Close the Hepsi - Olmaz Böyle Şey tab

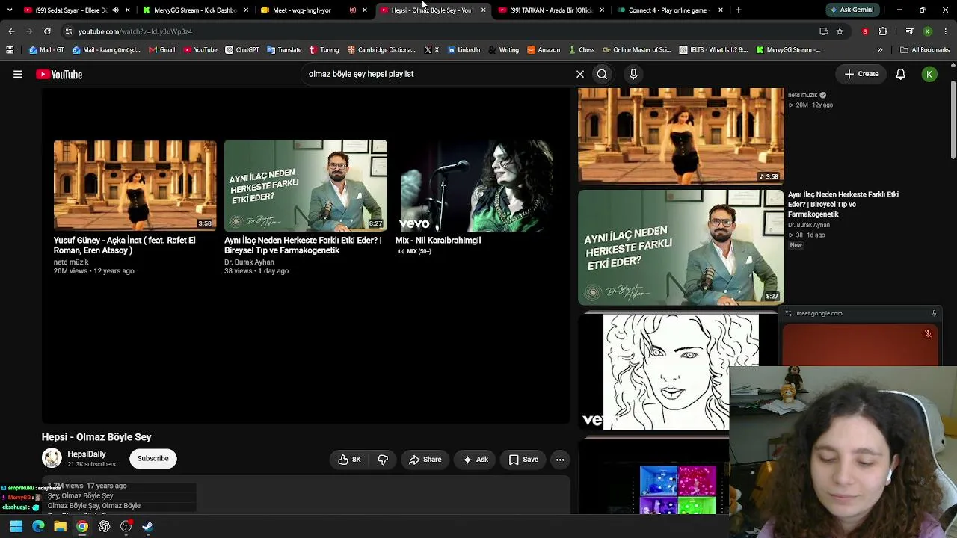tap(483, 10)
